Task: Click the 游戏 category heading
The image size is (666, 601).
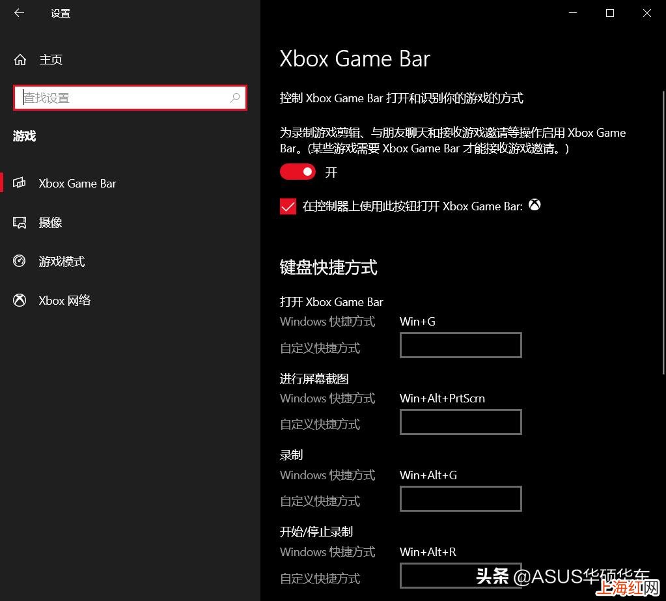Action: coord(24,136)
